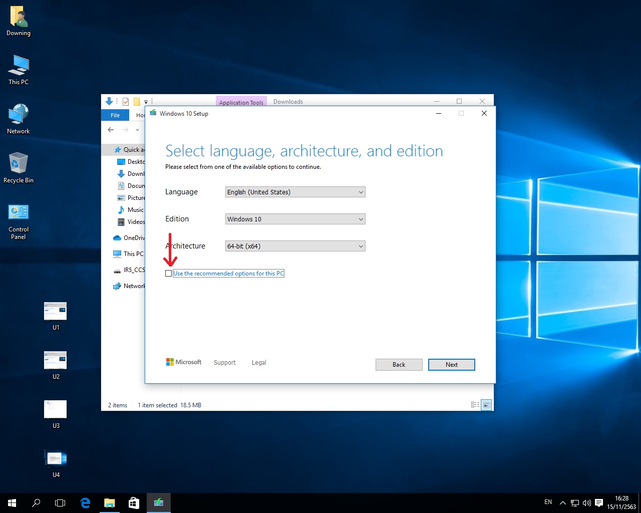
Task: Click the Next button in Windows 10 Setup
Action: coord(452,365)
